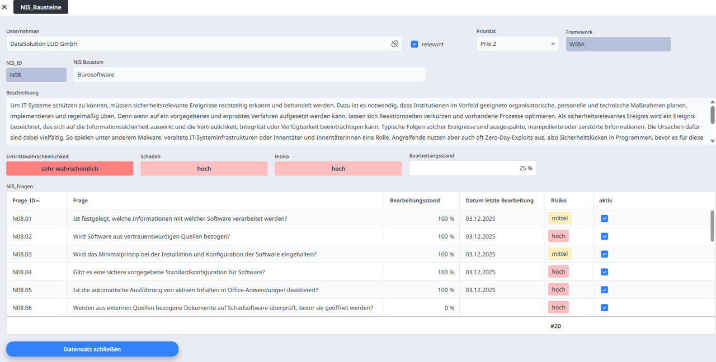
Task: Click the Bearbeitungsstand field showing 25 %
Action: [473, 168]
